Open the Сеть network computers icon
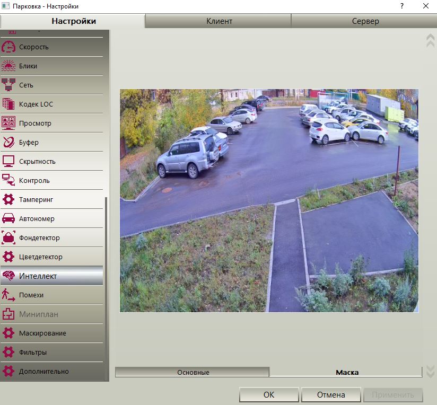The height and width of the screenshot is (405, 437). click(x=8, y=85)
